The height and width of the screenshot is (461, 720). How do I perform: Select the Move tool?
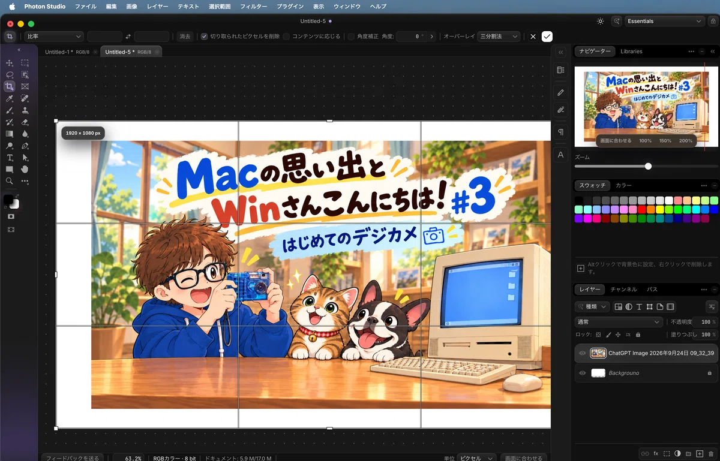[x=10, y=63]
